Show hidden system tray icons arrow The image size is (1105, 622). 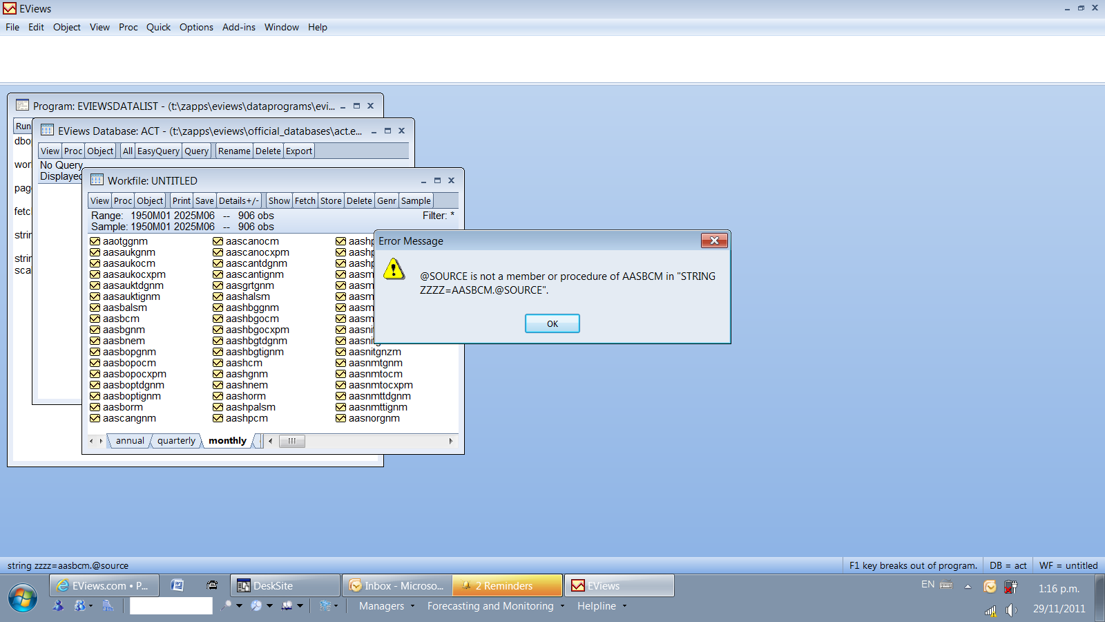(x=968, y=586)
